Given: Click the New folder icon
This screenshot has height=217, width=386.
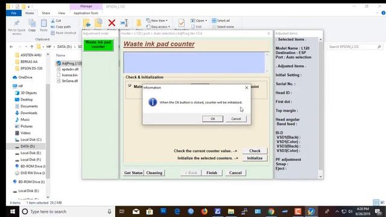Looking at the screenshot, I should click(x=139, y=23).
